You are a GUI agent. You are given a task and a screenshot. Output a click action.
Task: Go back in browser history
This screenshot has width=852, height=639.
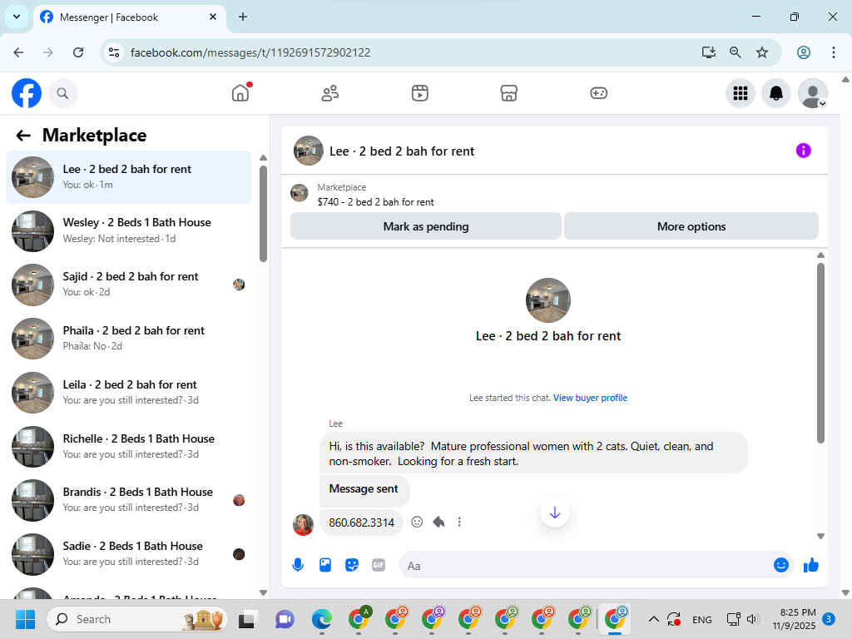coord(18,52)
